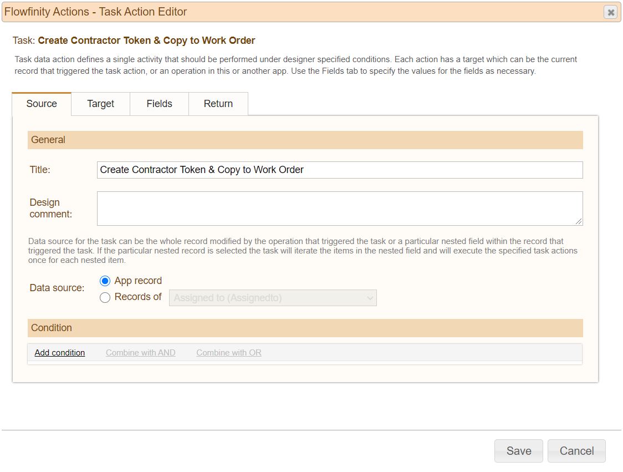Click the Condition section header
The image size is (623, 472).
pos(305,328)
